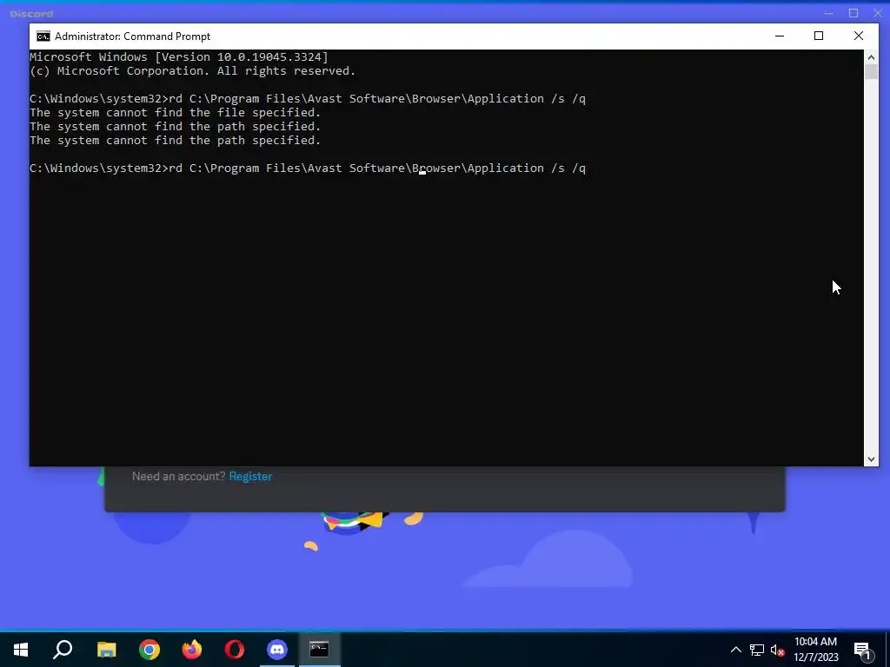Open the Windows Start menu
The height and width of the screenshot is (667, 890).
coord(21,650)
